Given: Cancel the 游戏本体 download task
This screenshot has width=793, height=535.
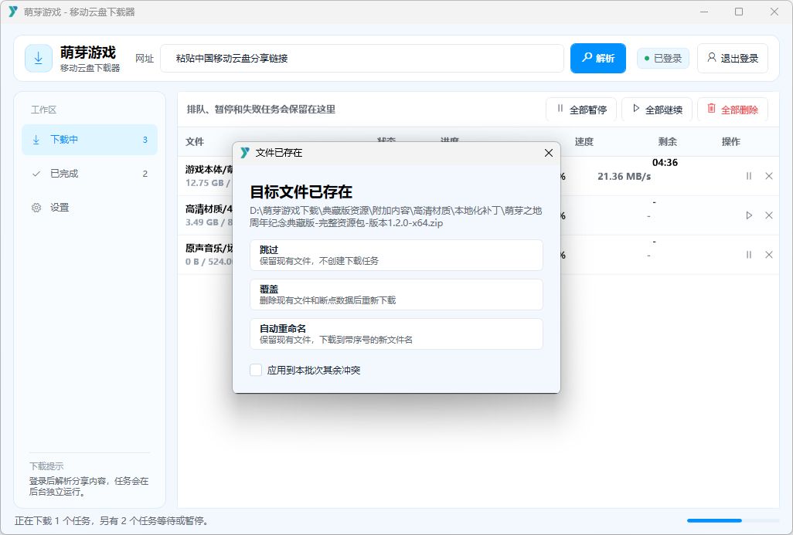Looking at the screenshot, I should coord(769,176).
